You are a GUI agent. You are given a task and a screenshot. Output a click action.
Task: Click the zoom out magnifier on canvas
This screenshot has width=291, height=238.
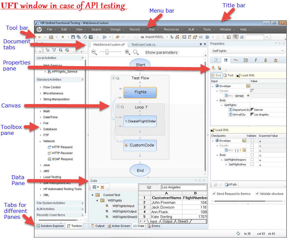94,52
